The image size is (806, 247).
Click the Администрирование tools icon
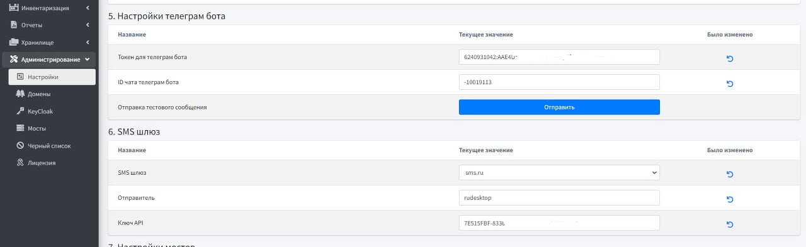[14, 60]
